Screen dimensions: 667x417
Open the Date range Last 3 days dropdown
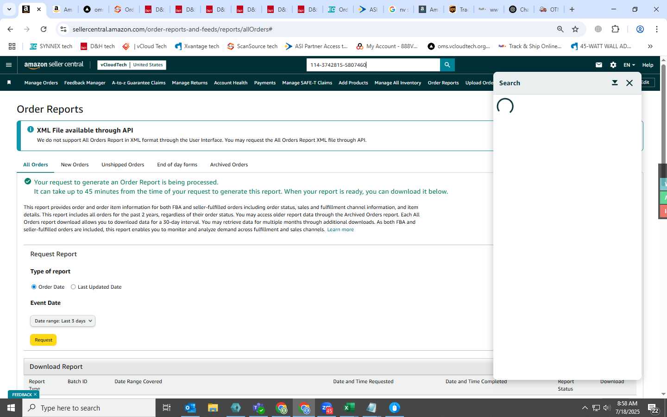click(x=63, y=321)
